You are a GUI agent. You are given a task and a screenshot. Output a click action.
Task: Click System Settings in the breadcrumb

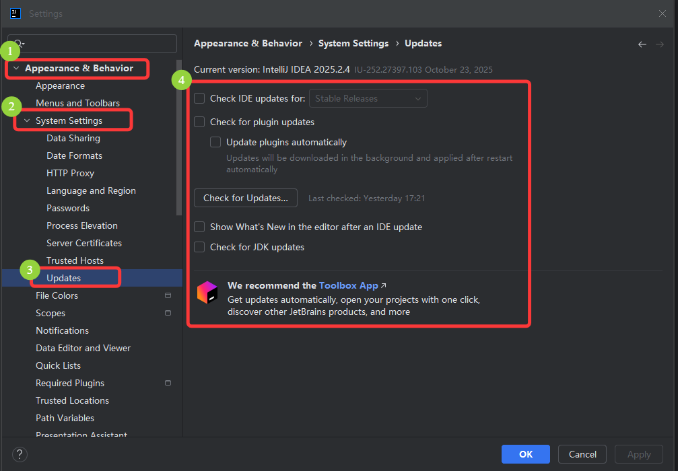pyautogui.click(x=353, y=43)
